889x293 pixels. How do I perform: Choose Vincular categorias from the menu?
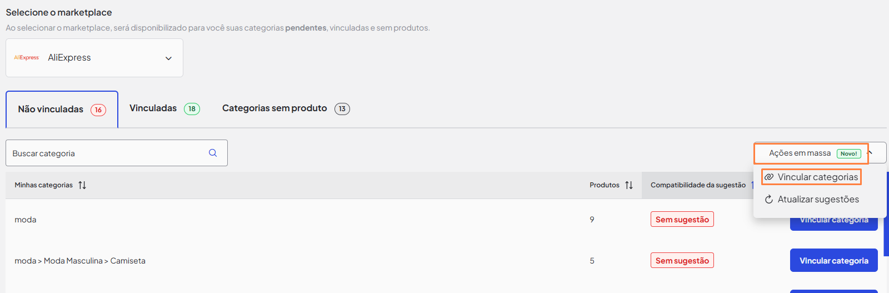[x=817, y=177]
